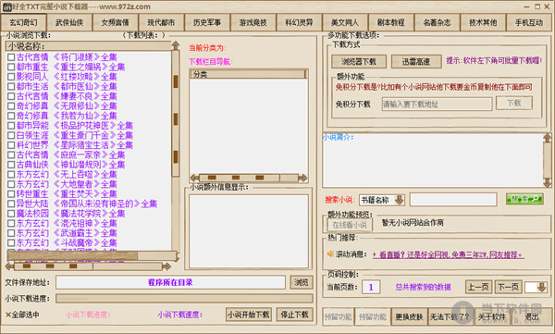The image size is (555, 334).
Task: Click left arrow of category list scrollbar
Action: 194,178
